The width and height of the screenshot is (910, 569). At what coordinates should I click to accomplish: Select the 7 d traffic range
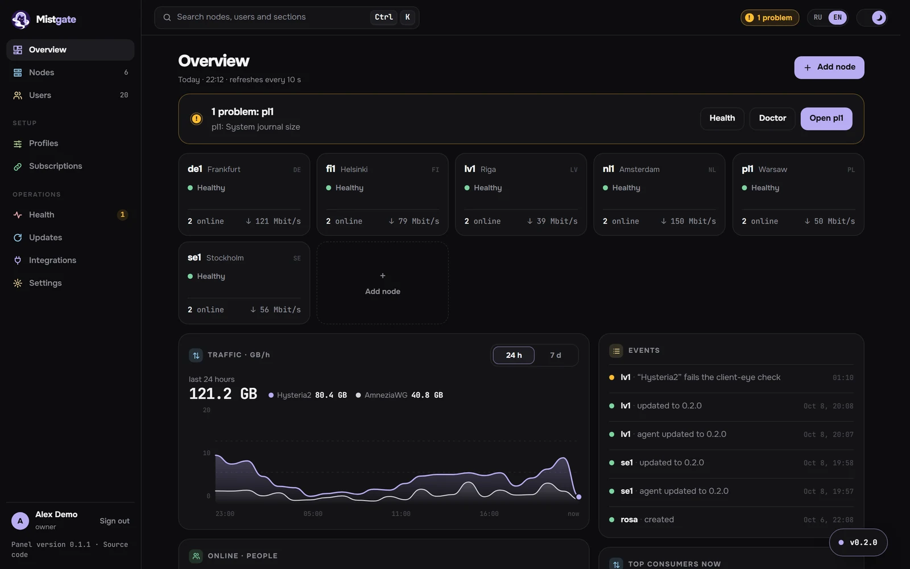coord(556,356)
